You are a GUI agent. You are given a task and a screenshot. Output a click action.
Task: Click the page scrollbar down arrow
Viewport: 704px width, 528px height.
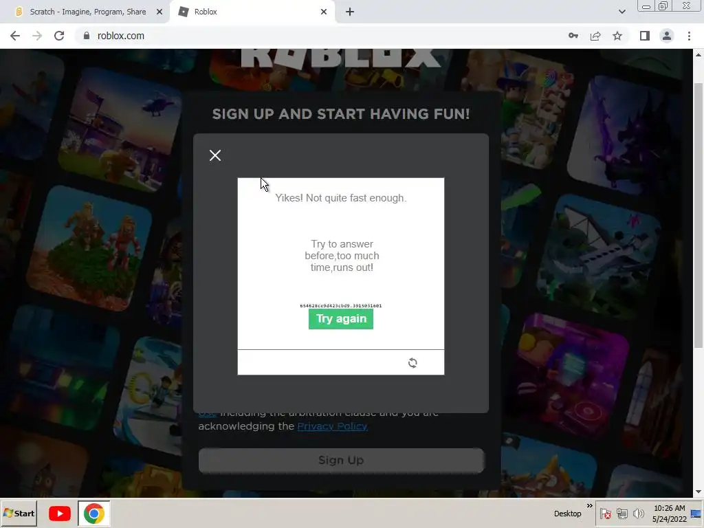pos(698,492)
